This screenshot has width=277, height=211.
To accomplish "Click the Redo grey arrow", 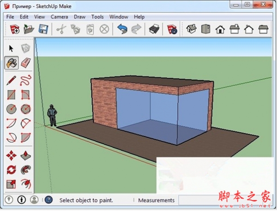I will (136, 29).
